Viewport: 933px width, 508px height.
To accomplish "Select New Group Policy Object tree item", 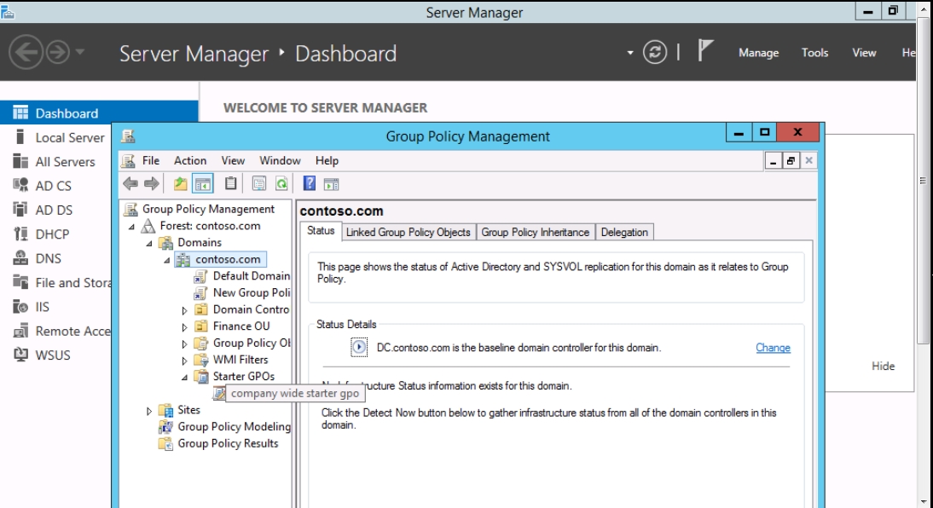I will (251, 292).
